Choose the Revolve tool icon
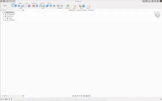 [19, 6]
